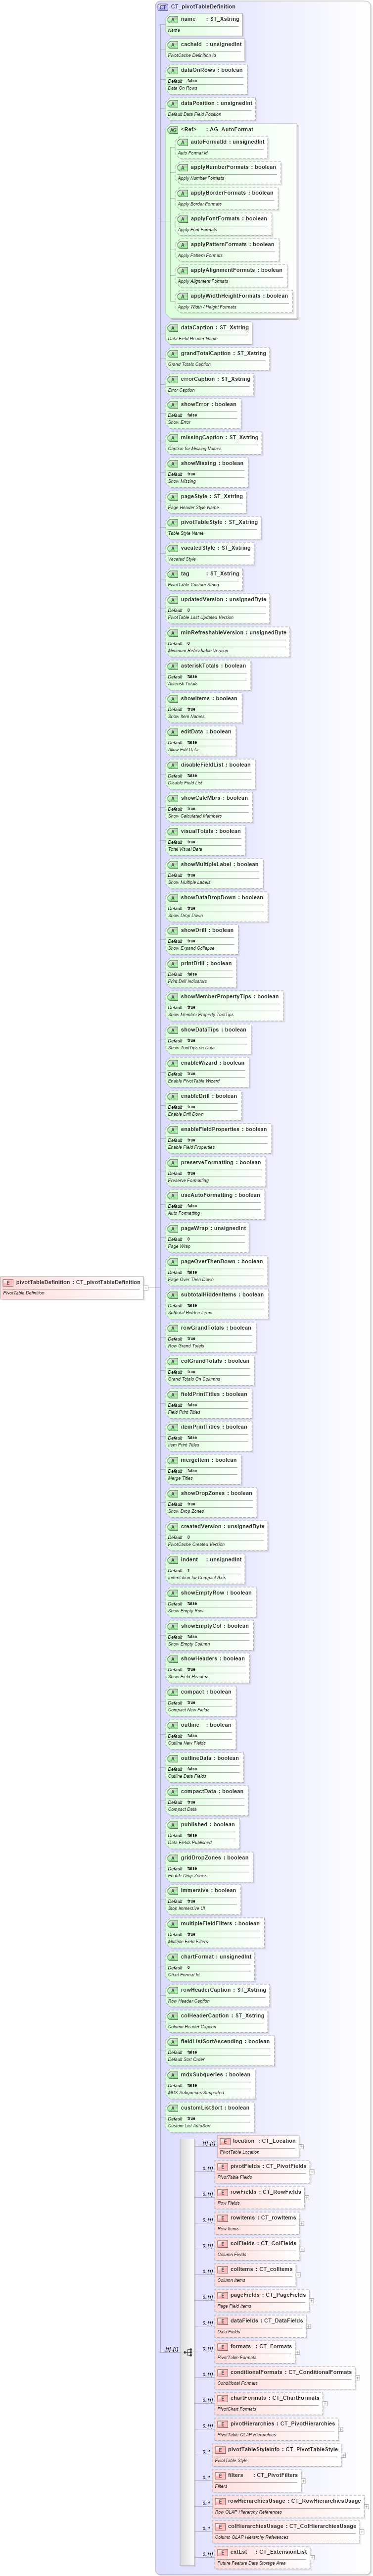Click the E icon of pivotTableDefinition element

pyautogui.click(x=8, y=1282)
